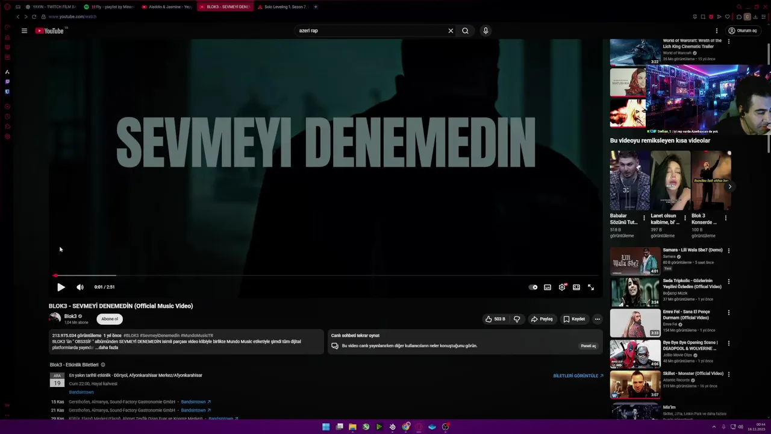Screen dimensions: 771x434
Task: Open the Blok3 channel avatar
Action: coord(55,318)
